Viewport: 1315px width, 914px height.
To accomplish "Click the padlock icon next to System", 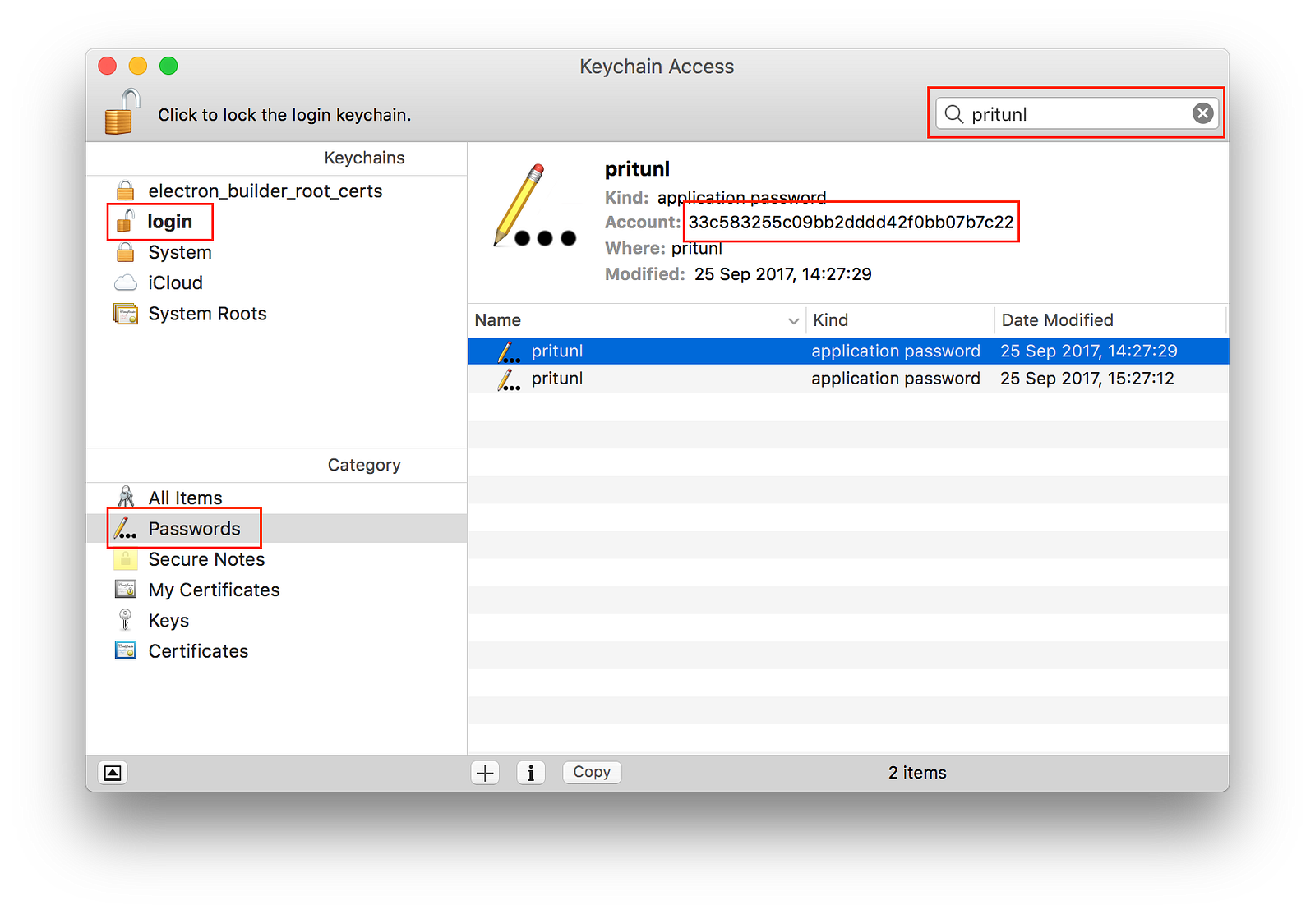I will coord(126,252).
